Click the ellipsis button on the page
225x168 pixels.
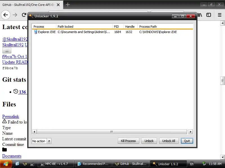(x=7, y=51)
